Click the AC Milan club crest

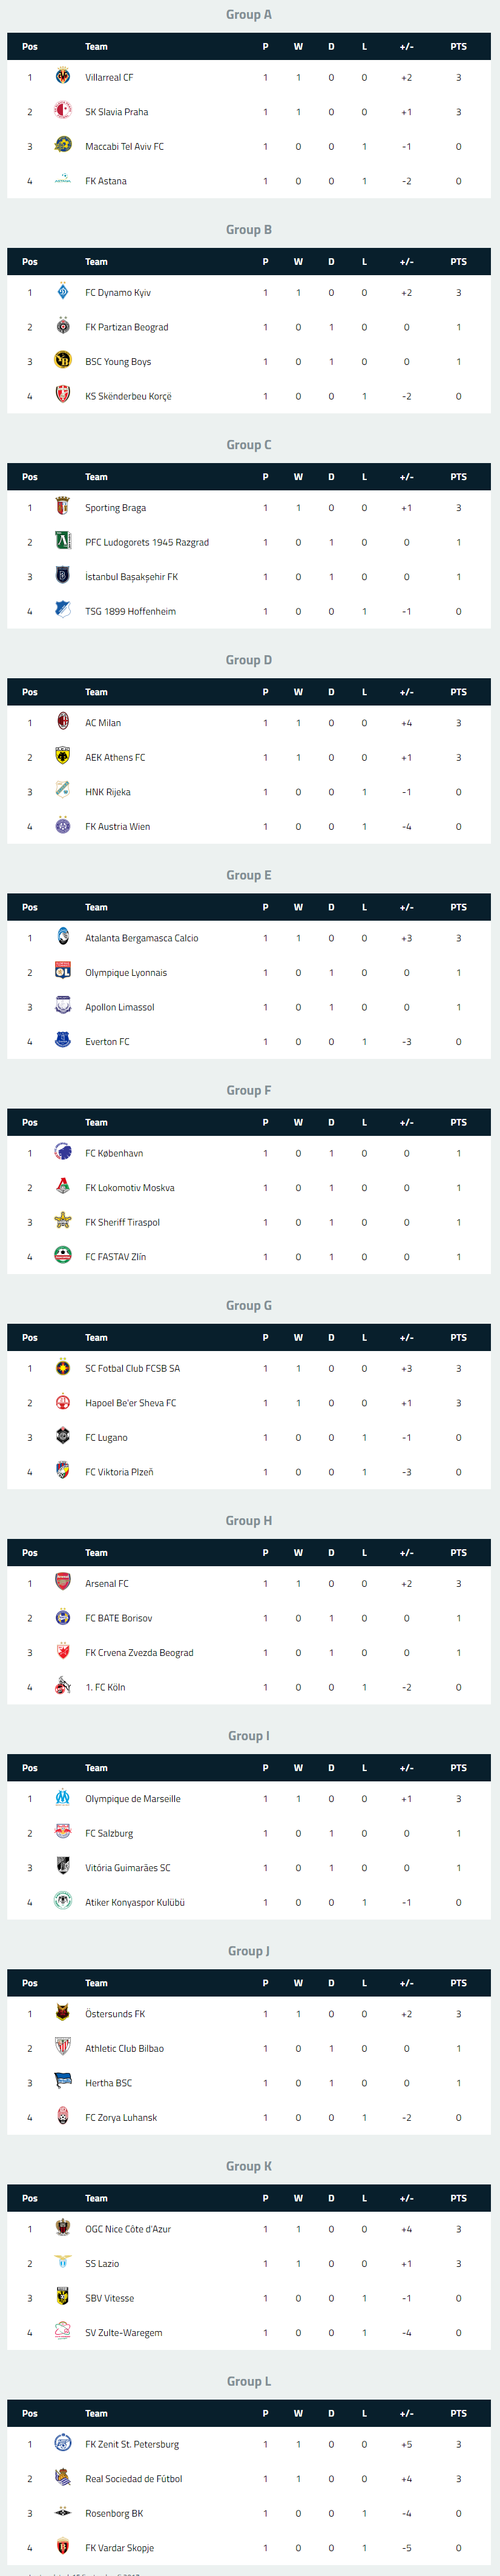(63, 722)
